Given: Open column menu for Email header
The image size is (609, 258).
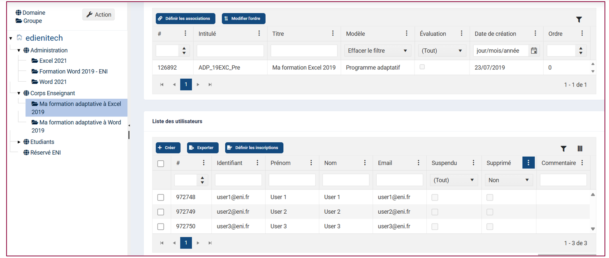Looking at the screenshot, I should click(419, 163).
